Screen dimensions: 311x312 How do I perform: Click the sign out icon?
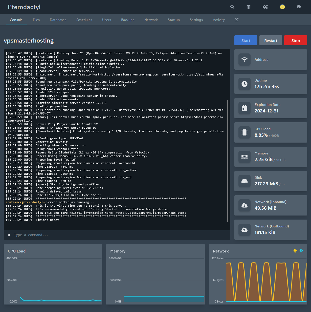point(299,7)
